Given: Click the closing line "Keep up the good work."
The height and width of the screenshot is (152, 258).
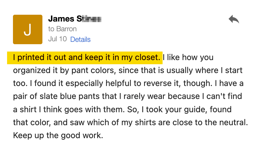Looking at the screenshot, I should (58, 136).
